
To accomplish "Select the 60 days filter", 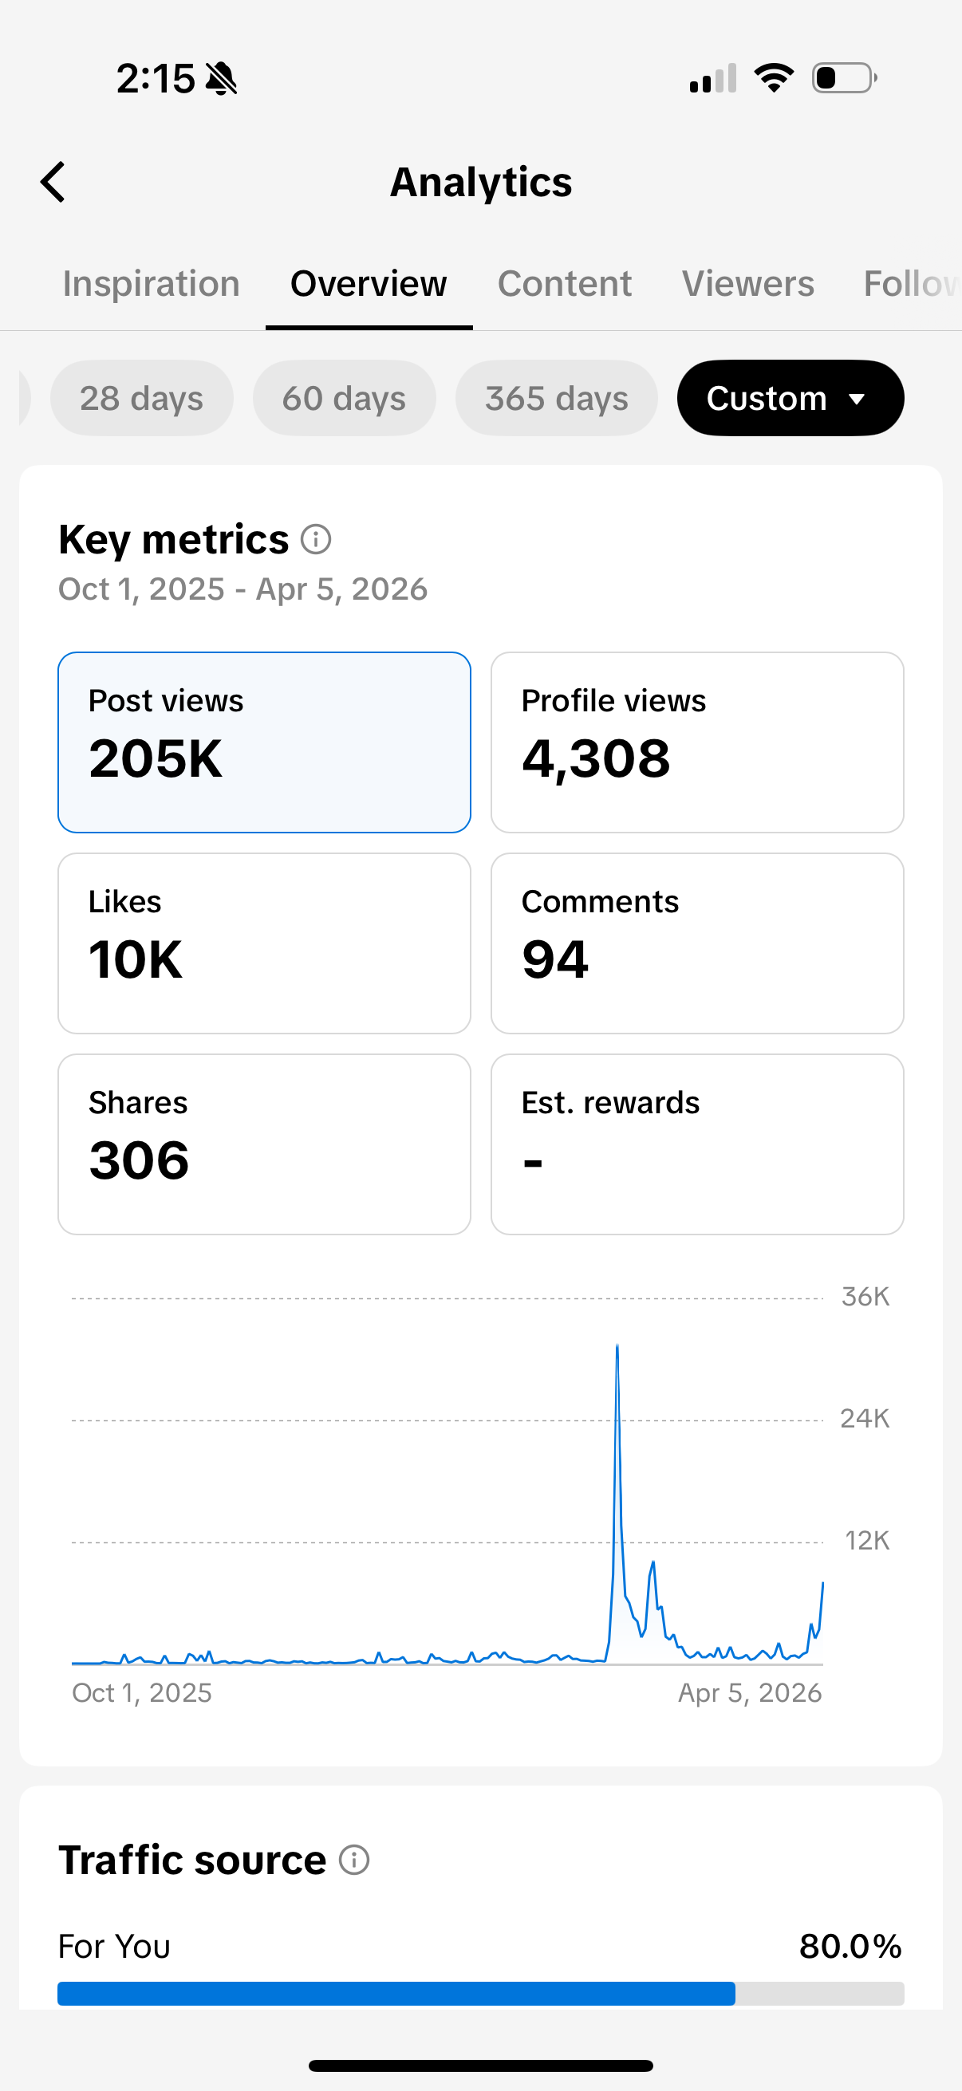I will pos(345,398).
